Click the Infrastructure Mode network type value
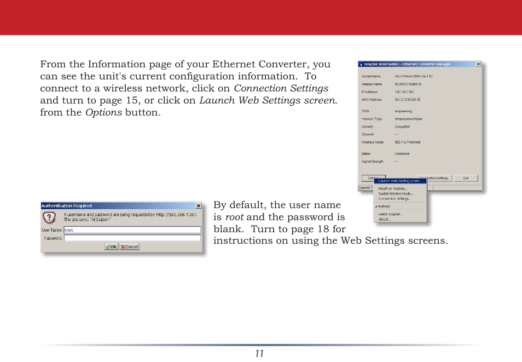The width and height of the screenshot is (522, 362). pyautogui.click(x=409, y=119)
